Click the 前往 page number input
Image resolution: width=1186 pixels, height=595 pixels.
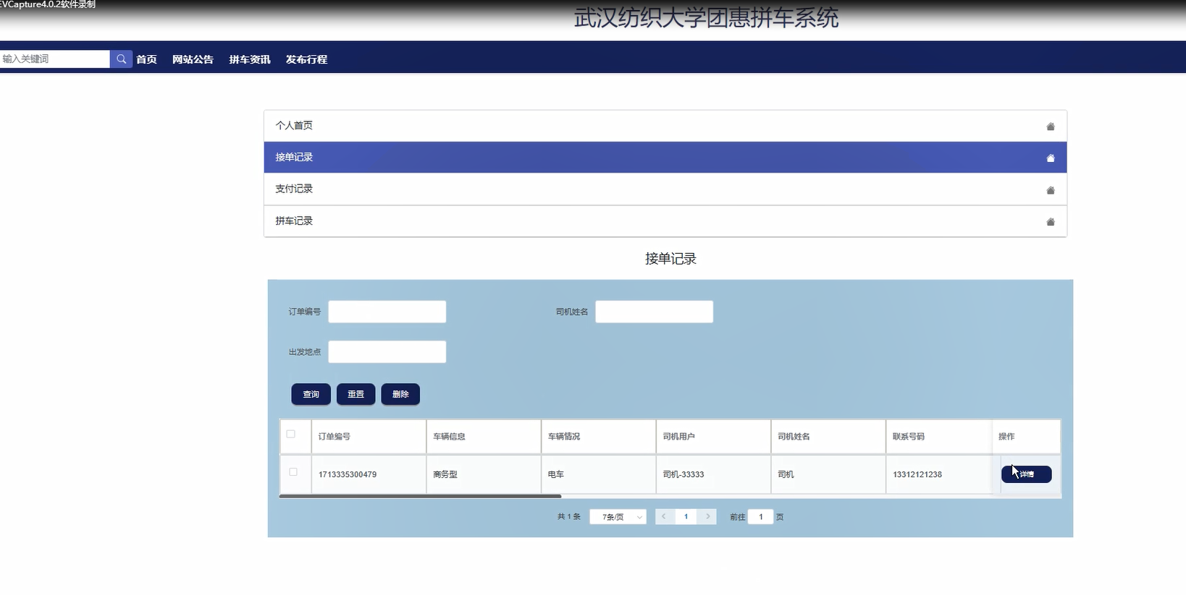[x=760, y=517]
